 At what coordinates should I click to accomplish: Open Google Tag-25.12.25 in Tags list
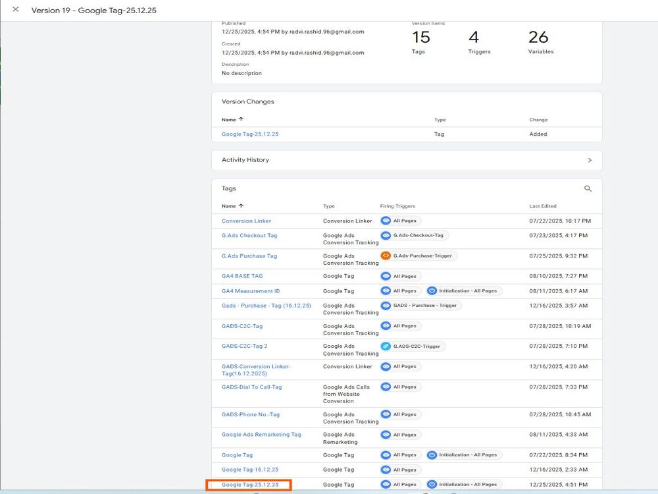tap(250, 484)
